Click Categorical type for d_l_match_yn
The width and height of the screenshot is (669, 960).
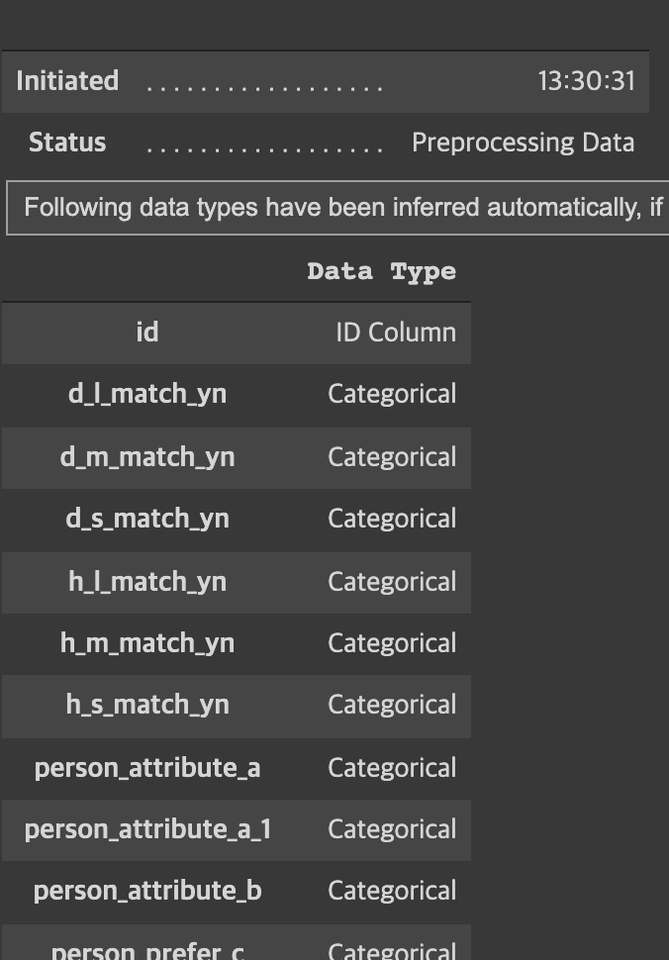[x=392, y=394]
